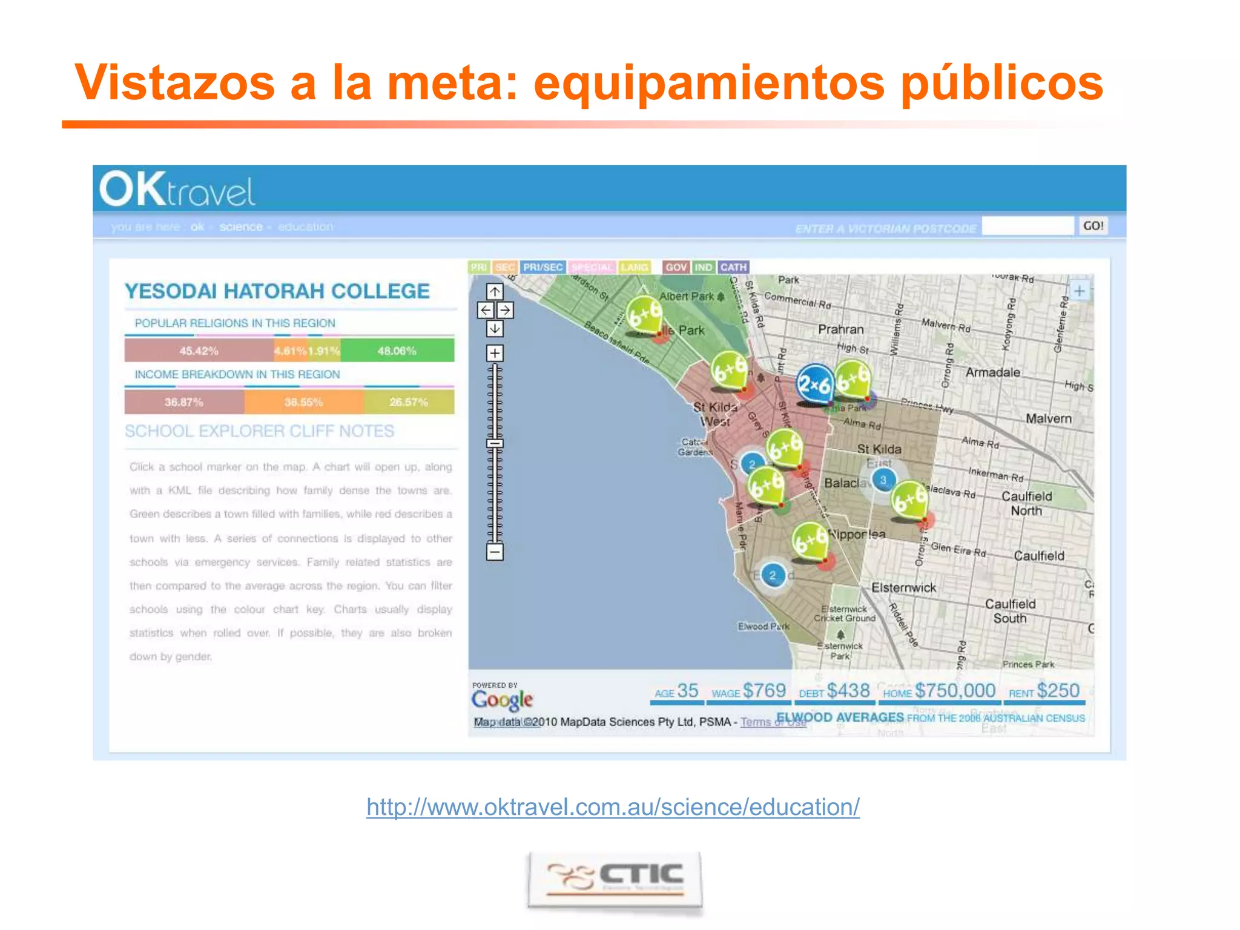1240x930 pixels.
Task: Select the blue 2×6 school marker
Action: point(814,384)
